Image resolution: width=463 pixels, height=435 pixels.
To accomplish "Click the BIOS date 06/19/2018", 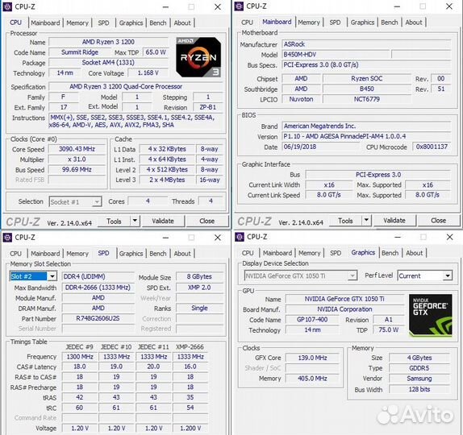I will tap(321, 147).
